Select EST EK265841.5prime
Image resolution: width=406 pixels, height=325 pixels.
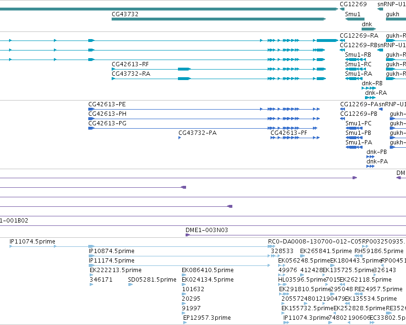tap(302, 256)
